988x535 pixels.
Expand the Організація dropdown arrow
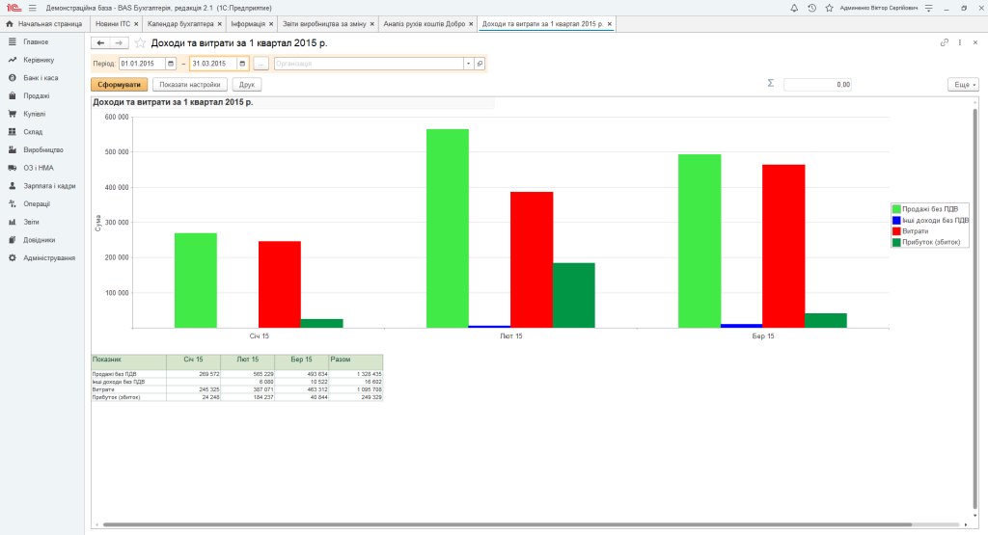(468, 64)
